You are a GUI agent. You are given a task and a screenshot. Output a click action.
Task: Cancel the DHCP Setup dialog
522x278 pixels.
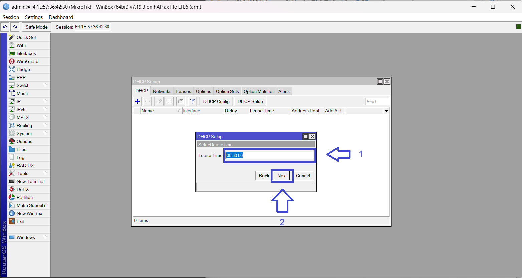(x=303, y=176)
